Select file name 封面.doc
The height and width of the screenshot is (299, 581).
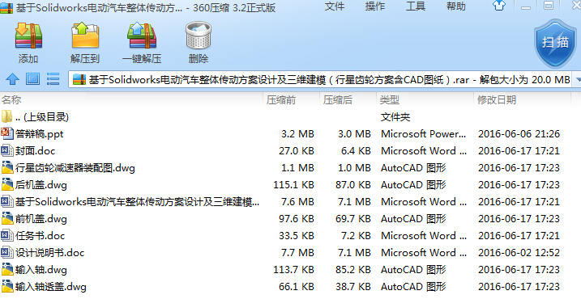[35, 151]
